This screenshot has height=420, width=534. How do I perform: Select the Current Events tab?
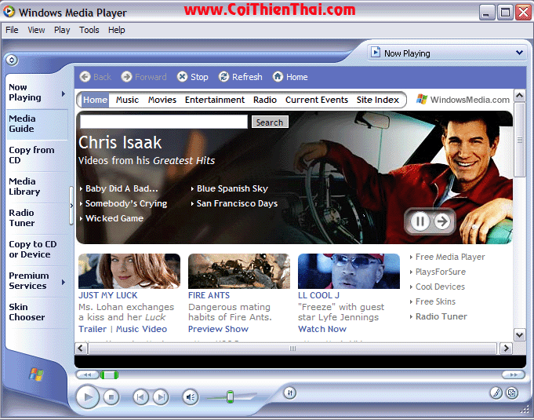(317, 100)
